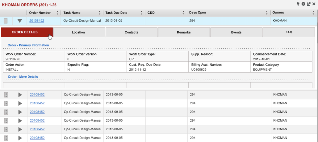Sort by Order Number column arrows
The width and height of the screenshot is (318, 142).
[57, 13]
